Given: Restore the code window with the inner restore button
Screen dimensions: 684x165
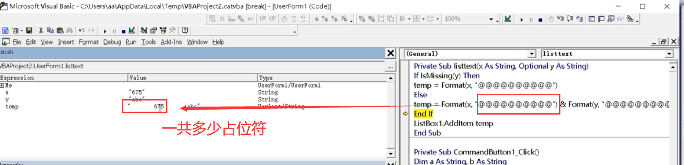Looking at the screenshot, I should pos(664,42).
